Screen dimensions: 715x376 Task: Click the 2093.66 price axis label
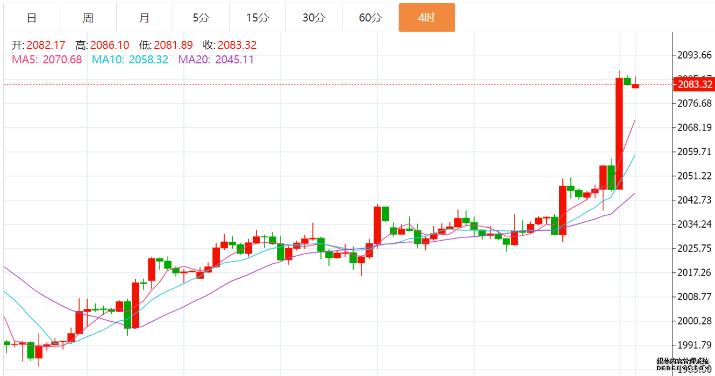click(x=695, y=55)
